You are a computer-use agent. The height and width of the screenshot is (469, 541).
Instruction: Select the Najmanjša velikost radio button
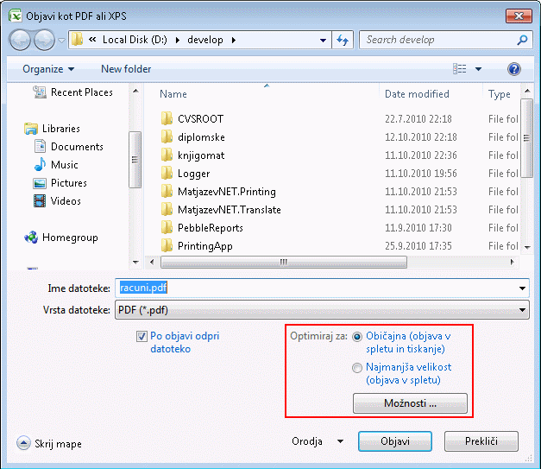[x=357, y=367]
